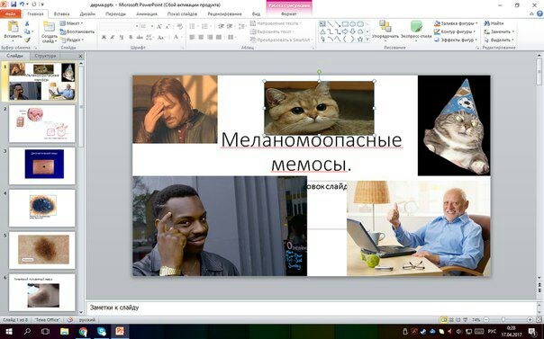Screen dimensions: 544x339
Task: Switch to the Transitions (Переходы) tab
Action: (115, 13)
